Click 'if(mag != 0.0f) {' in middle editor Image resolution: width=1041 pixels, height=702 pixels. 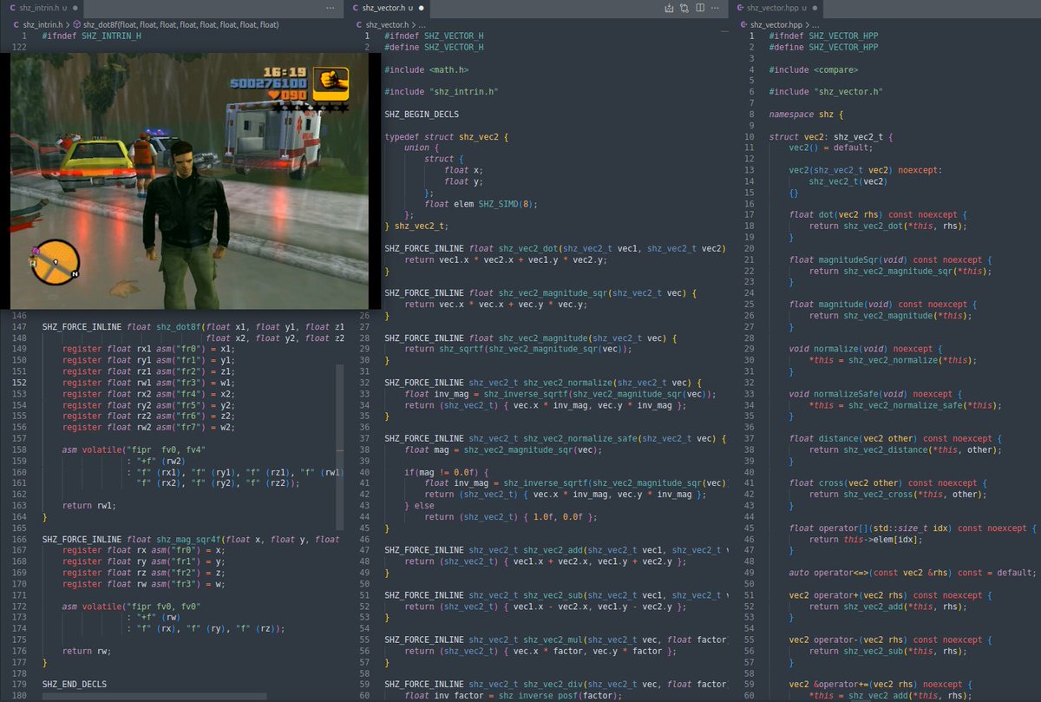(448, 472)
